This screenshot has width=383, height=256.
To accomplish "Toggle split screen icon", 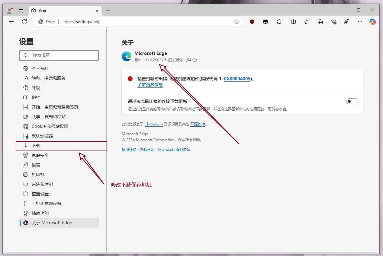I will [x=293, y=22].
